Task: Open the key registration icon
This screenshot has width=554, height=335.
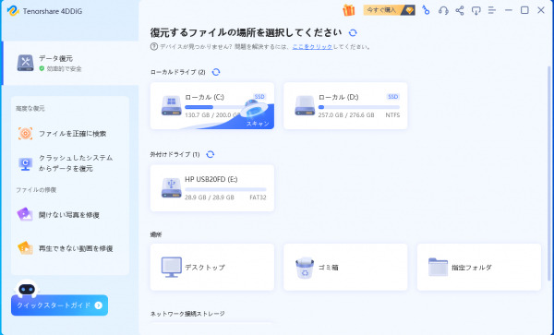Action: click(426, 10)
